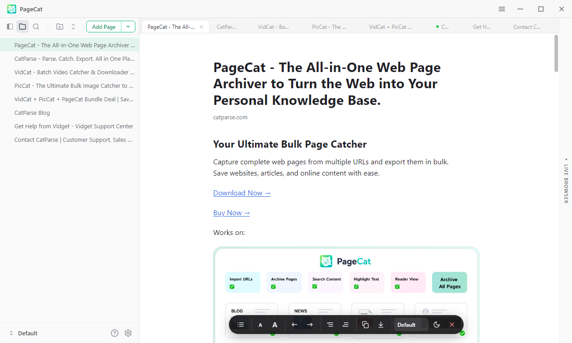Select Contact CatParse | Customer Support row
This screenshot has height=343, width=572.
coord(69,140)
